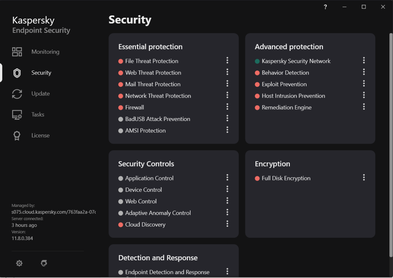Viewport: 393px width, 278px height.
Task: Click the License ribbon badge icon
Action: [17, 136]
